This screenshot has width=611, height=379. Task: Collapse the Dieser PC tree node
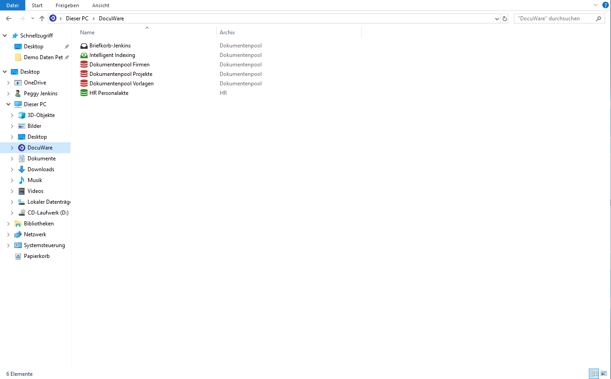tap(8, 104)
